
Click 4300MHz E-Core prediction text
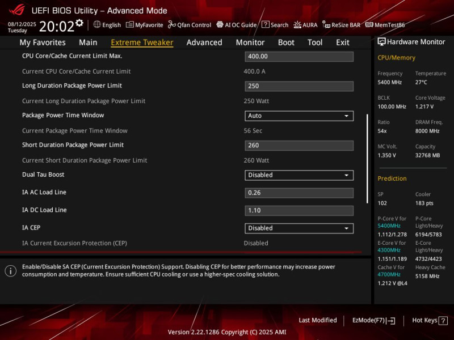[x=389, y=250]
